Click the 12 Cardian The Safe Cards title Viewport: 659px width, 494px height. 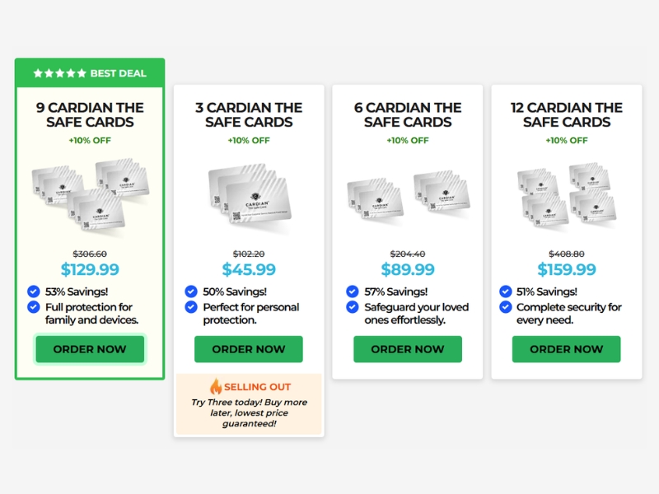566,114
